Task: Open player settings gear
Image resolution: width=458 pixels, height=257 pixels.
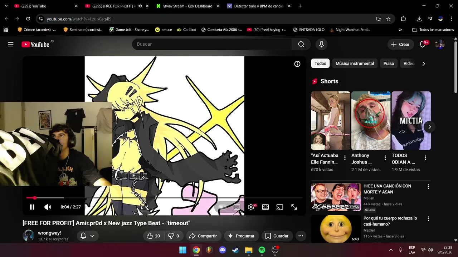Action: coord(251,207)
